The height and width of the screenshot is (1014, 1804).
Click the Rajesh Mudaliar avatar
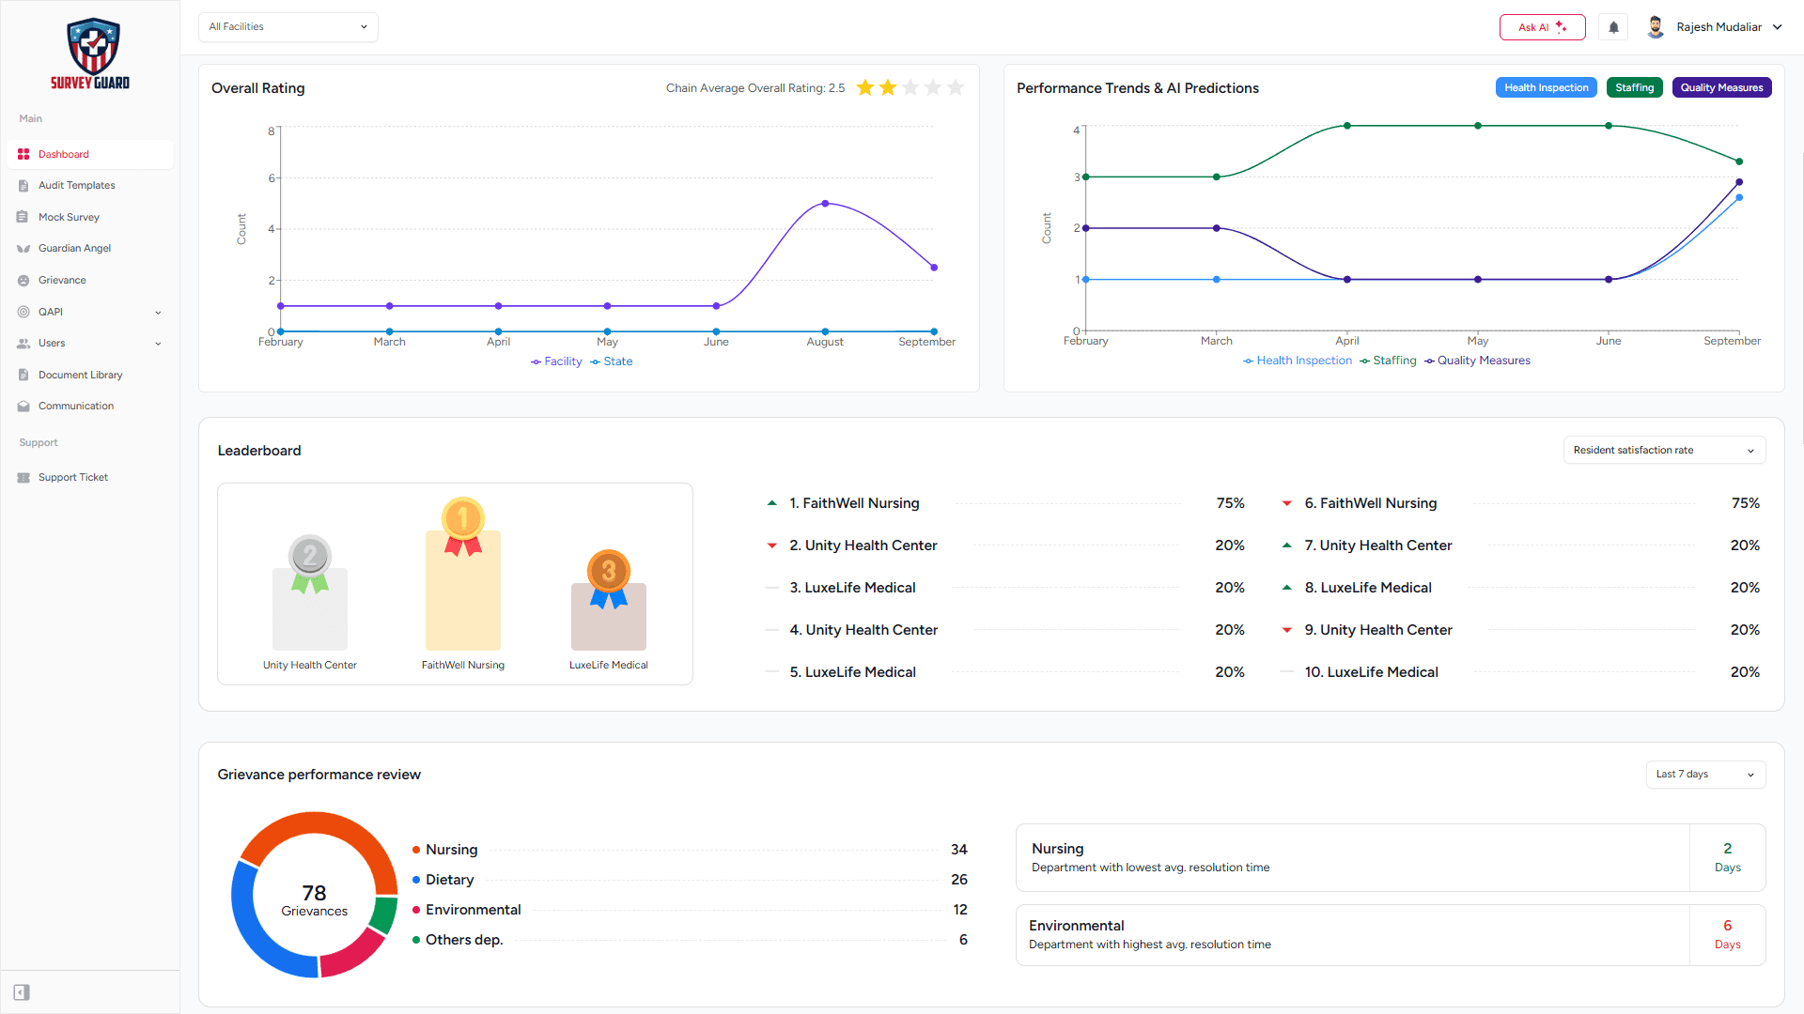tap(1656, 27)
